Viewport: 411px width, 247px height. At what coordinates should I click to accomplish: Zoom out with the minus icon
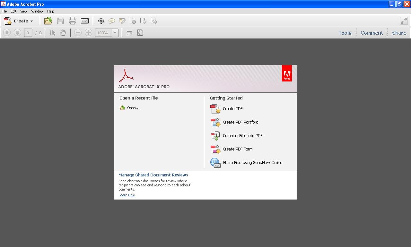(x=78, y=32)
